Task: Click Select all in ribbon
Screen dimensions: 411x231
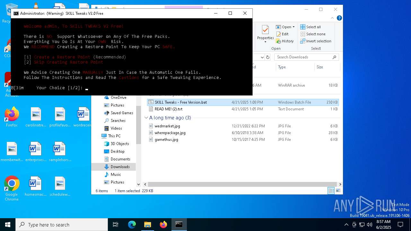Action: click(x=310, y=27)
